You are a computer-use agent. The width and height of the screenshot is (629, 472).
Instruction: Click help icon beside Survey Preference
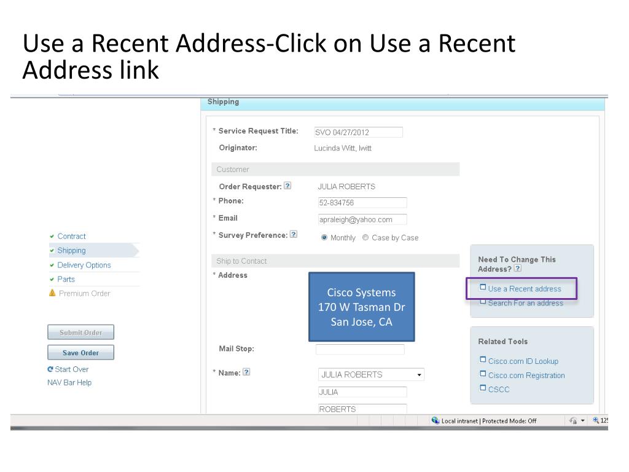(294, 234)
